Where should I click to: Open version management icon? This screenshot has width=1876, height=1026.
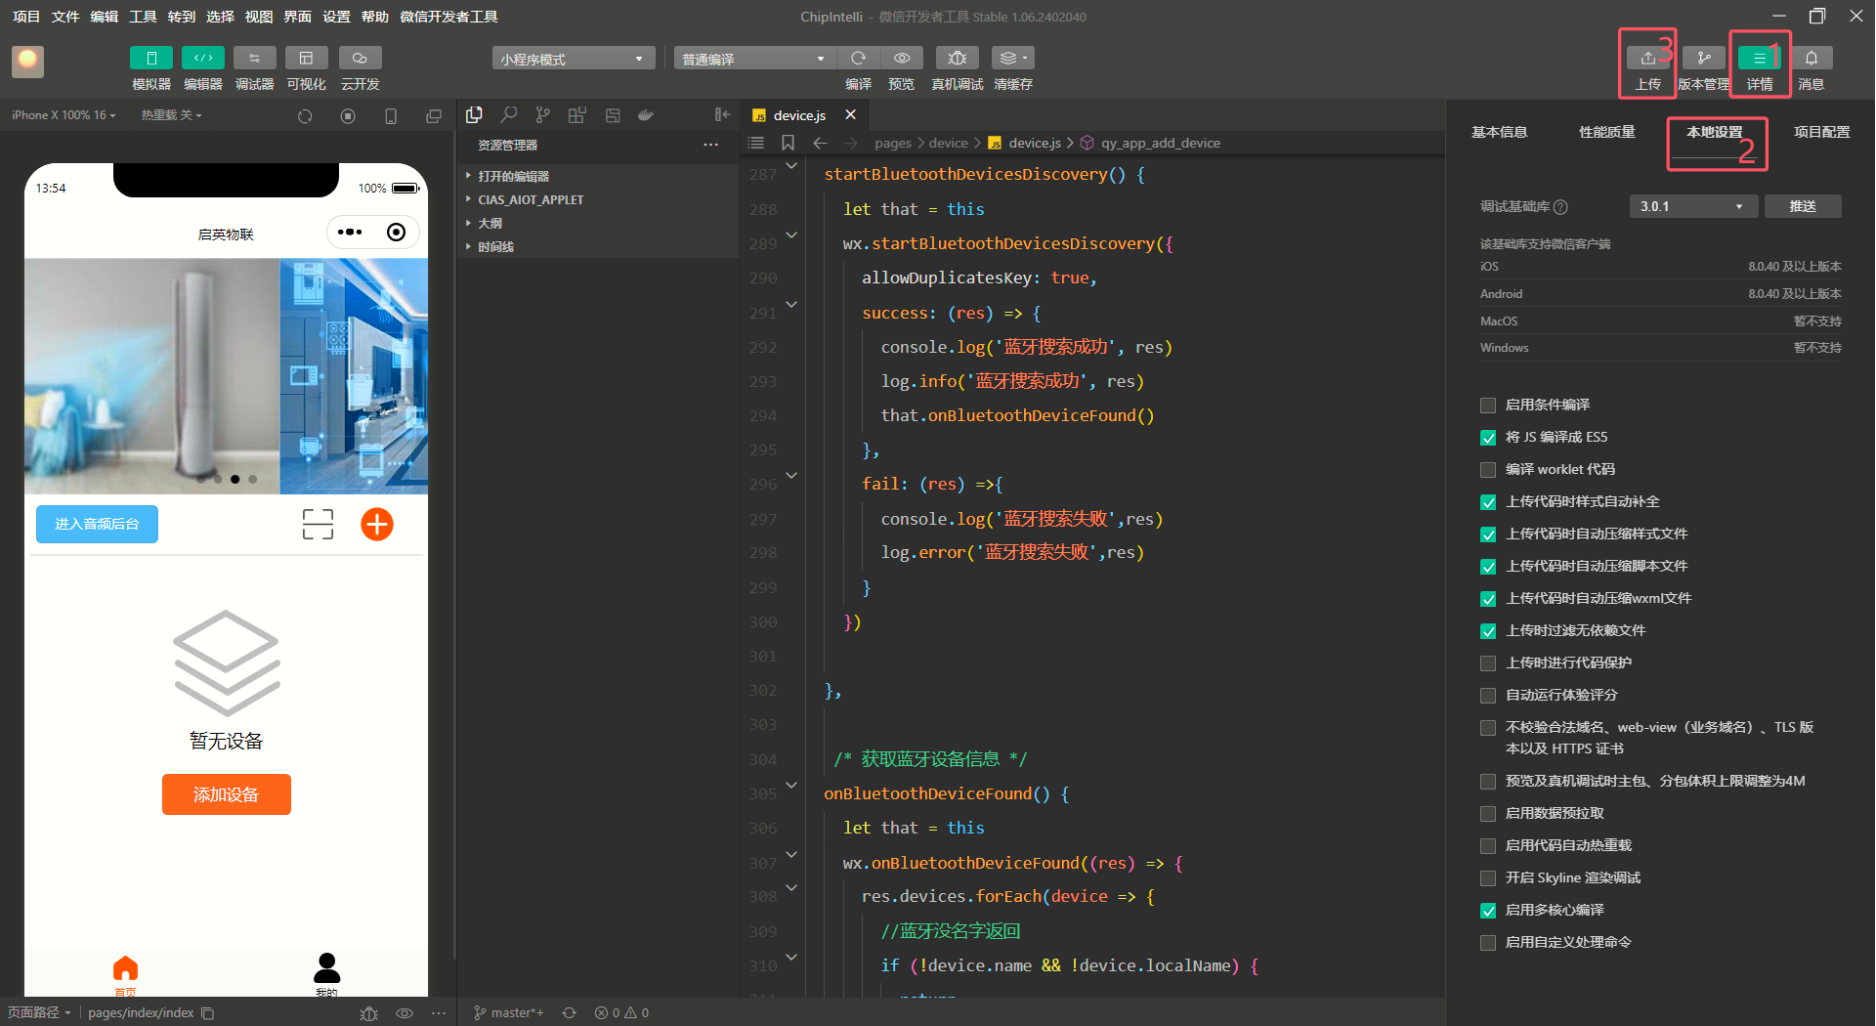[x=1704, y=59]
